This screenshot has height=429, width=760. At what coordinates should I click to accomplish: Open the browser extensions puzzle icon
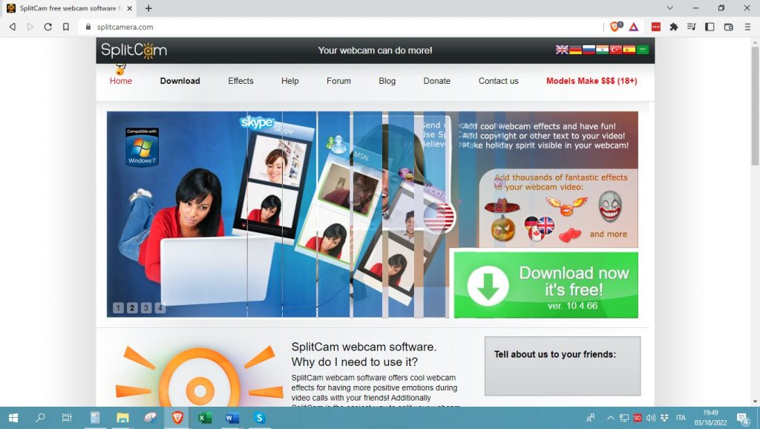tap(673, 27)
